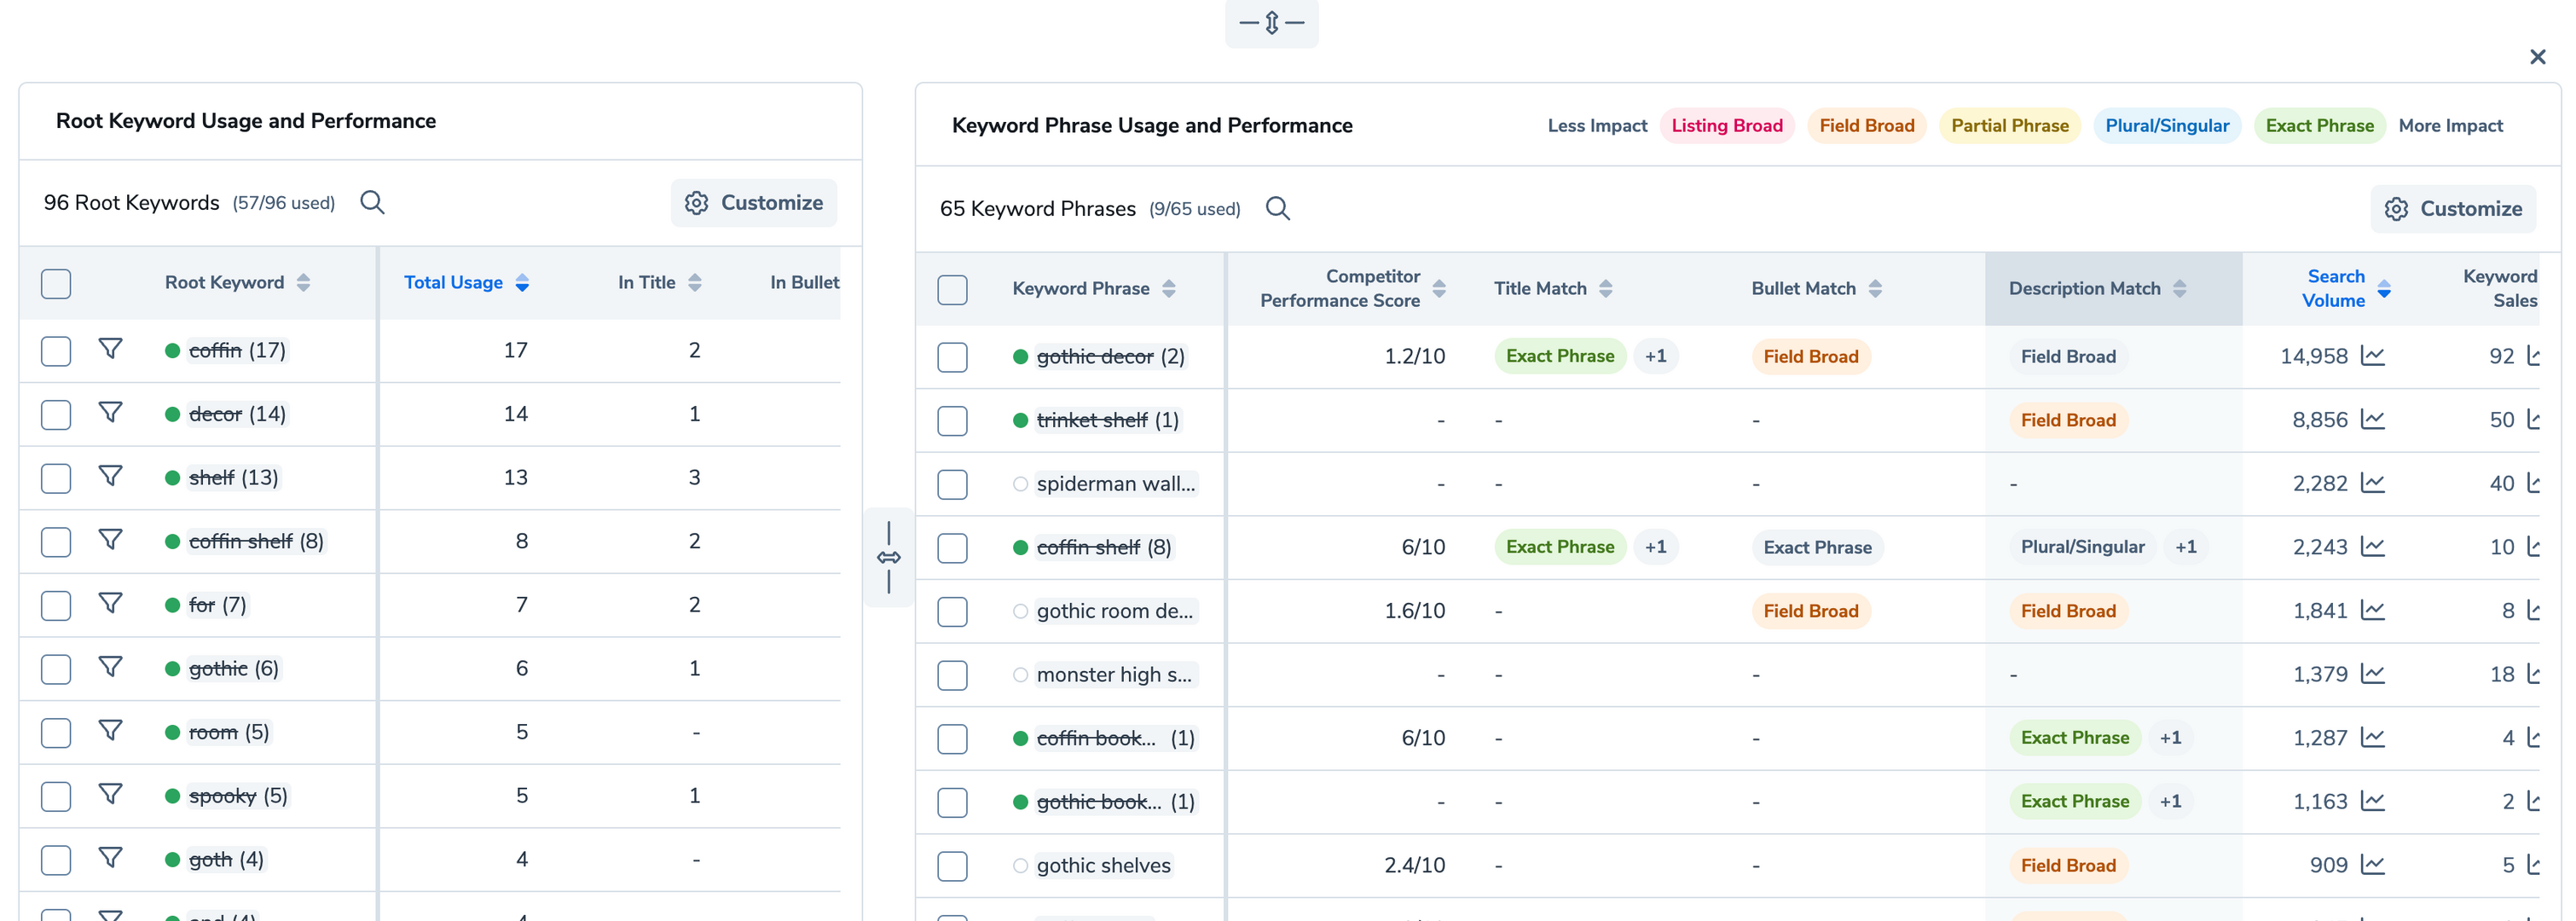Screen dimensions: 2576x921
Task: Click search icon beside Root Keywords count
Action: point(372,202)
